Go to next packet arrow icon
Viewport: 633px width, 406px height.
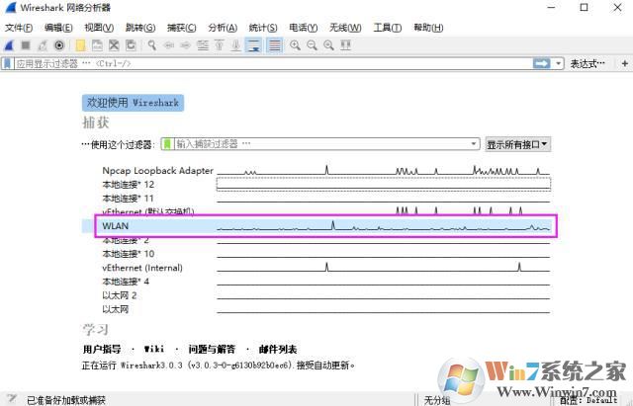185,45
